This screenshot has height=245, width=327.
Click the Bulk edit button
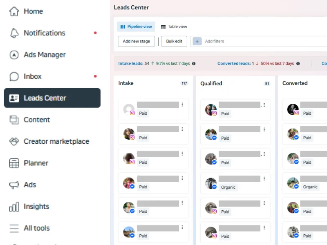(174, 41)
